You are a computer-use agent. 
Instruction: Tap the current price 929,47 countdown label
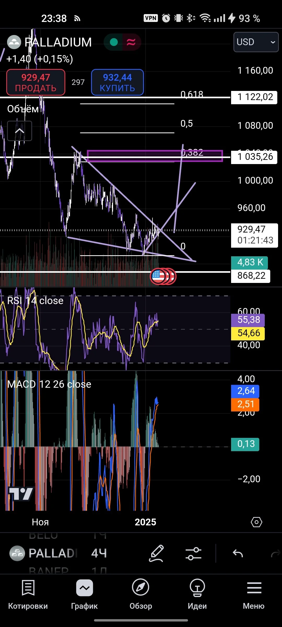(x=255, y=235)
